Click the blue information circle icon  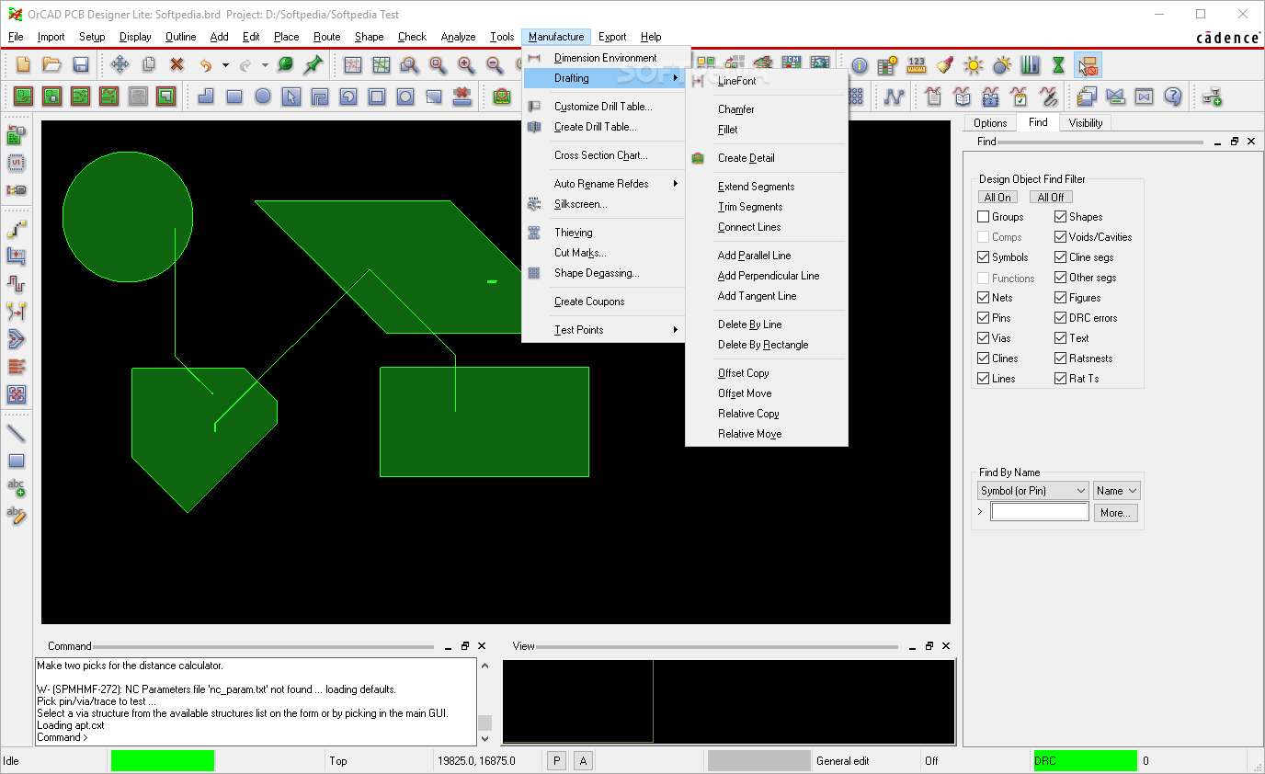tap(860, 65)
